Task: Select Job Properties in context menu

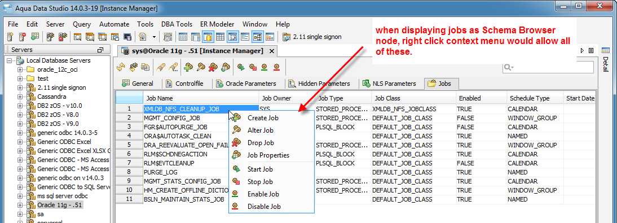Action: pyautogui.click(x=271, y=155)
